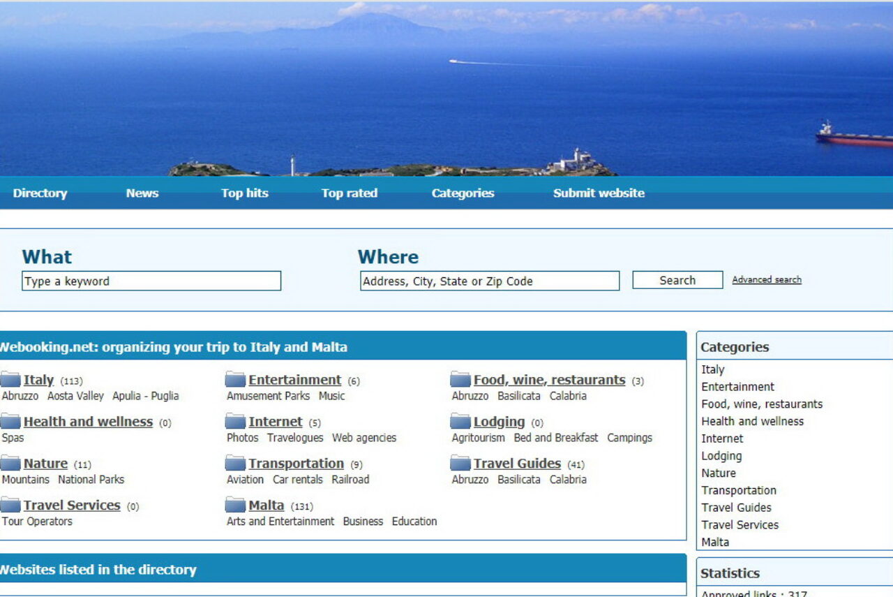
Task: Open the Nature folder icon
Action: pos(10,463)
